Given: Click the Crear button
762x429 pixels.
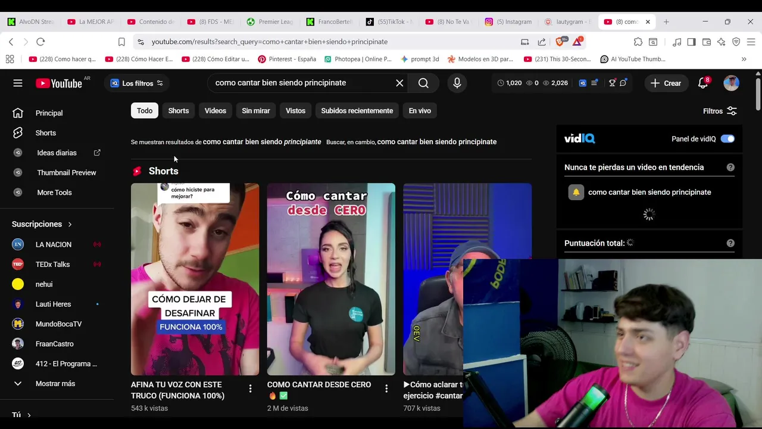Looking at the screenshot, I should point(666,83).
